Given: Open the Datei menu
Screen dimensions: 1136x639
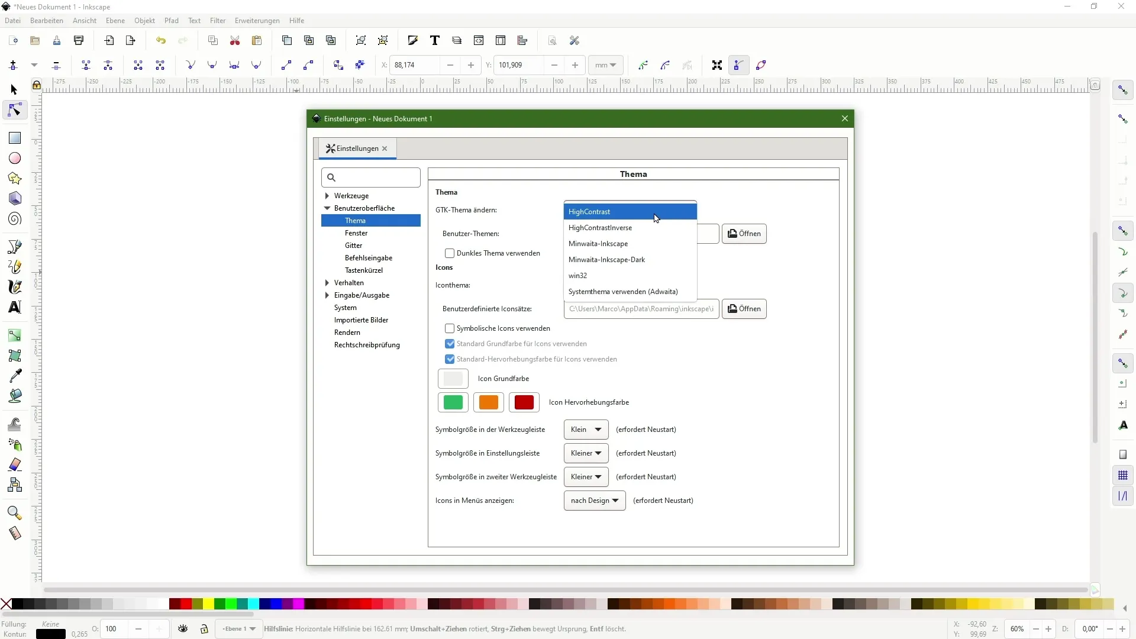Looking at the screenshot, I should (12, 21).
